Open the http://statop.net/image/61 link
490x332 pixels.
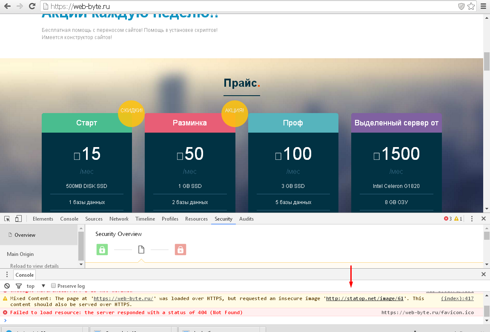pos(364,298)
